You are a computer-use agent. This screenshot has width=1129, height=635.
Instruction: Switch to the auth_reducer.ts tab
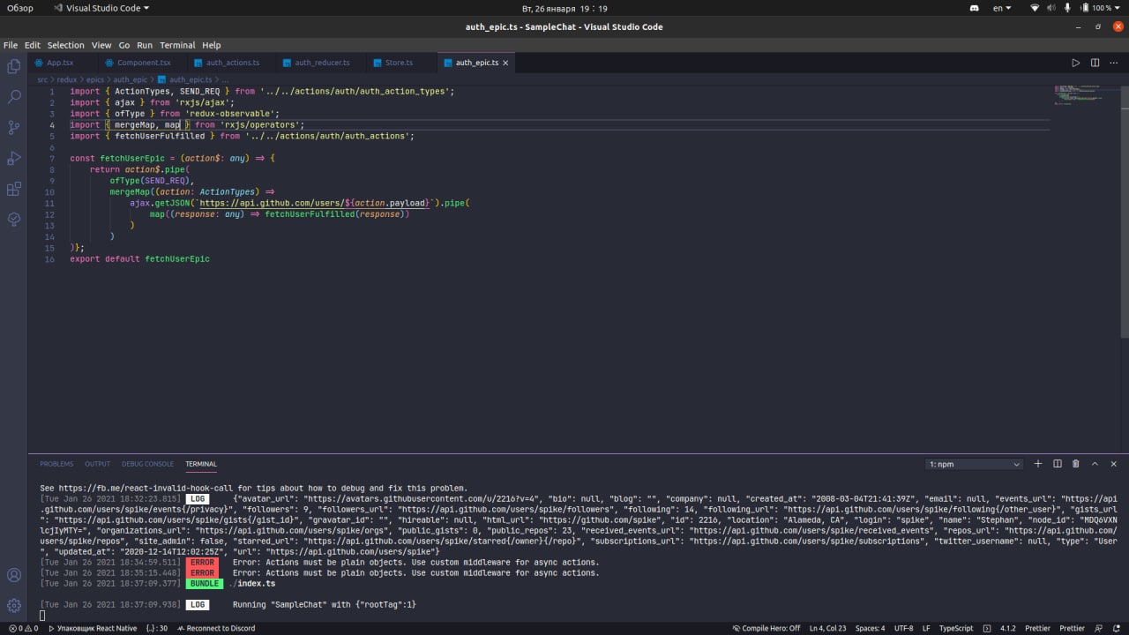pos(322,63)
